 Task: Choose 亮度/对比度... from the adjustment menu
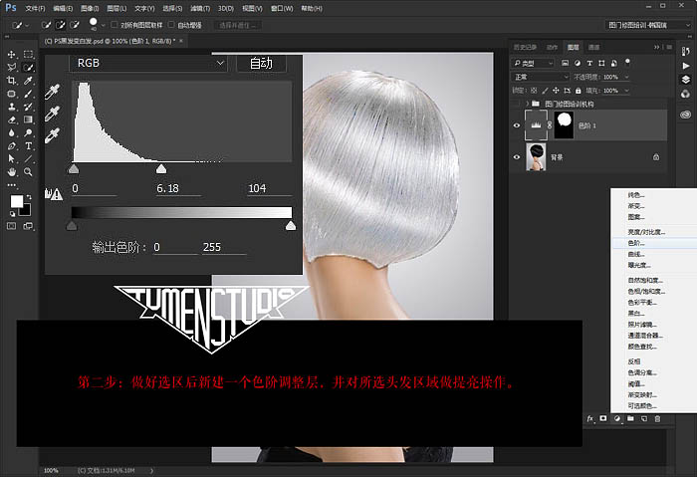[x=654, y=232]
